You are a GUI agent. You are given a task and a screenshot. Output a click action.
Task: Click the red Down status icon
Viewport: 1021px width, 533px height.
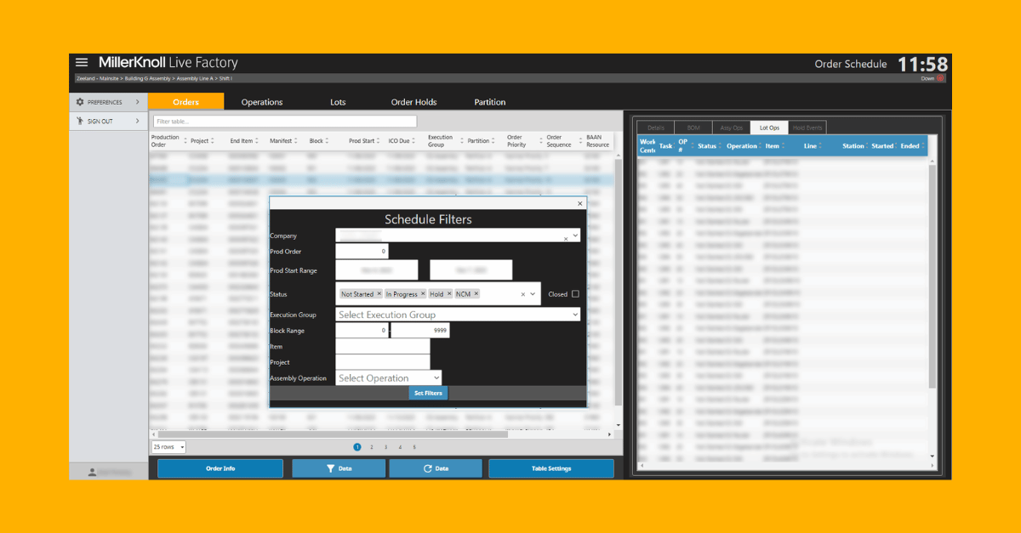pyautogui.click(x=940, y=78)
